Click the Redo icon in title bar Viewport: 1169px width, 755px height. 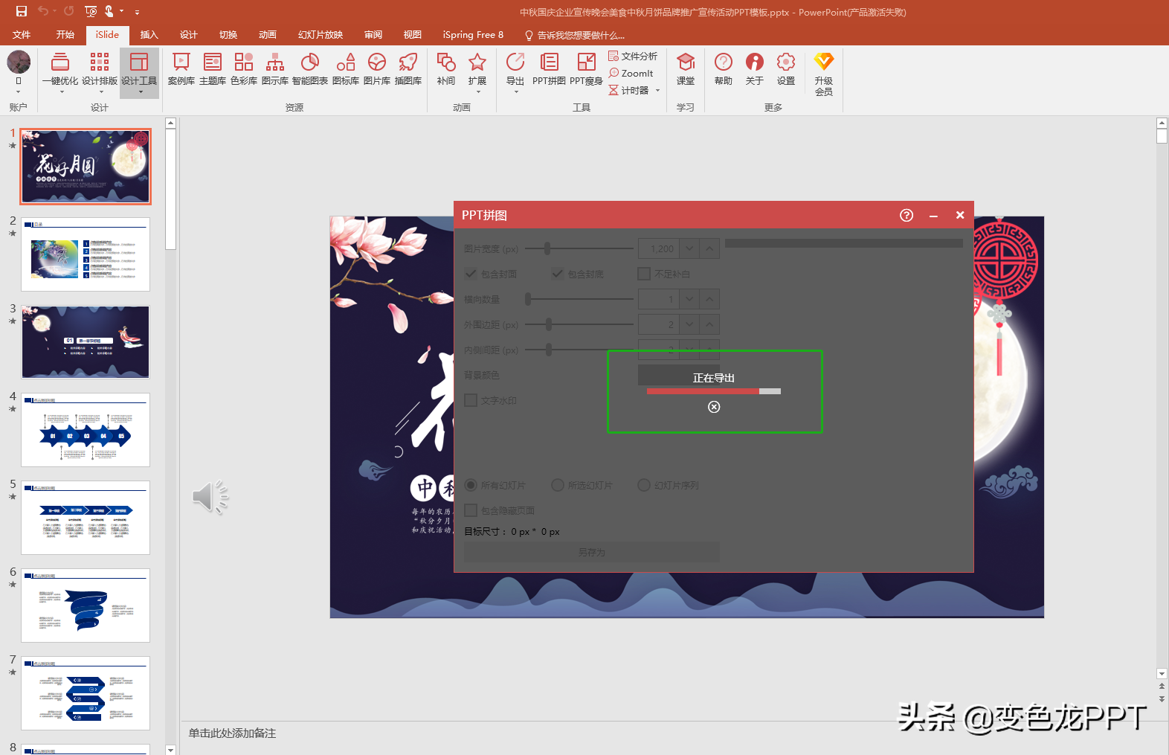click(69, 11)
